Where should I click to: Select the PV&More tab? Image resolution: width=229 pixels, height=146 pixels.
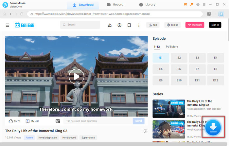[172, 47]
